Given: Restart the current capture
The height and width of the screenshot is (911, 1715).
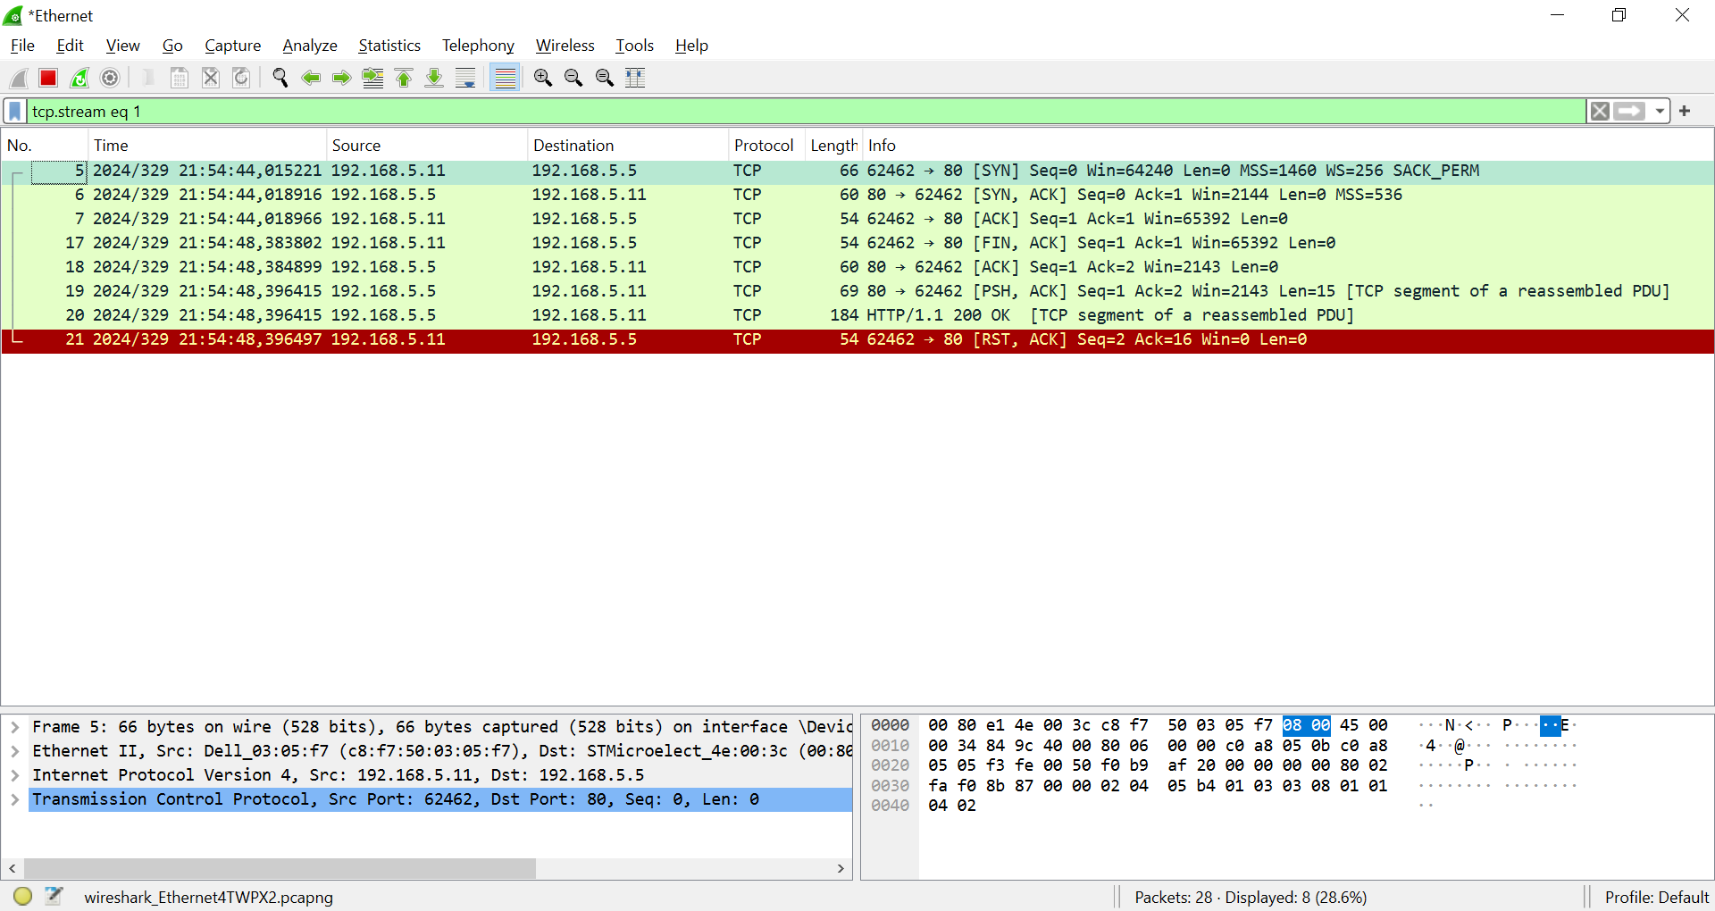Looking at the screenshot, I should tap(79, 78).
